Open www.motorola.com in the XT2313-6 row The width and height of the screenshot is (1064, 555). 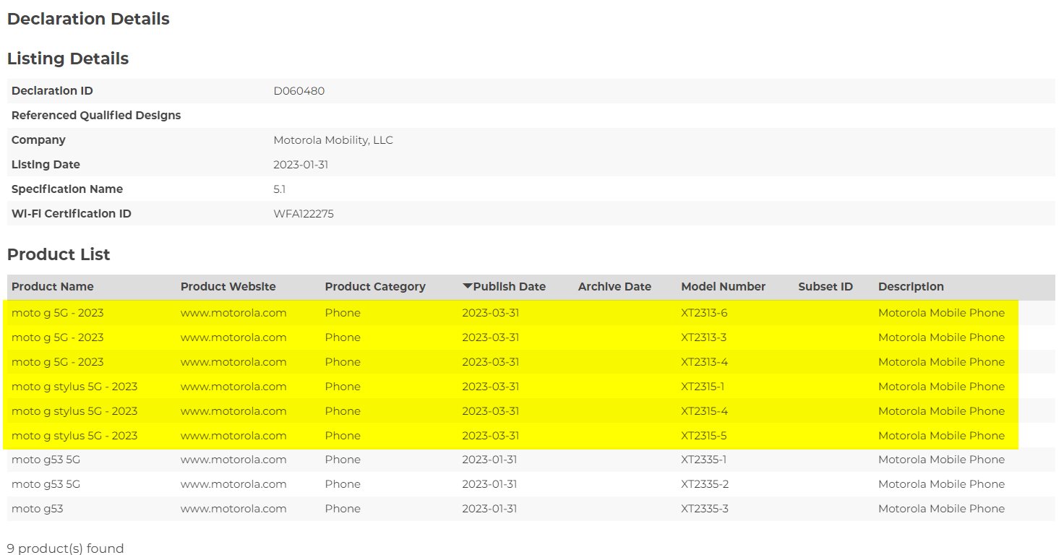(233, 313)
